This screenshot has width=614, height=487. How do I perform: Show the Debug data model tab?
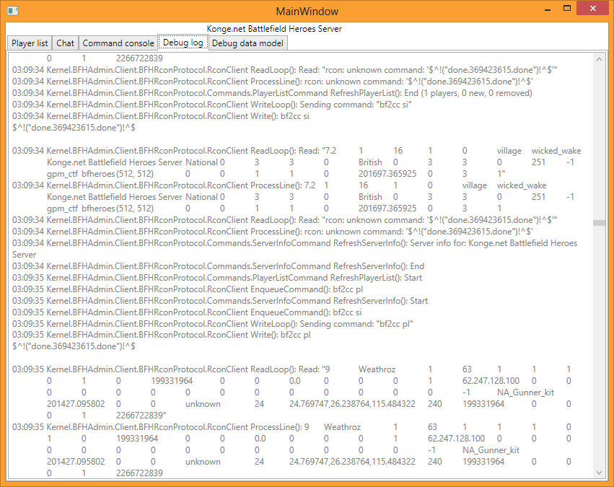[247, 43]
